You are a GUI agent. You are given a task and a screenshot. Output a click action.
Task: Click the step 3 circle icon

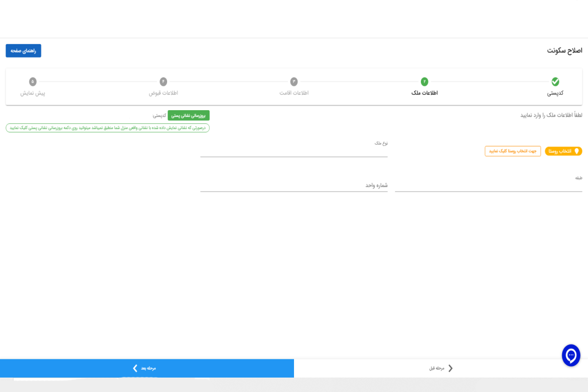point(294,81)
